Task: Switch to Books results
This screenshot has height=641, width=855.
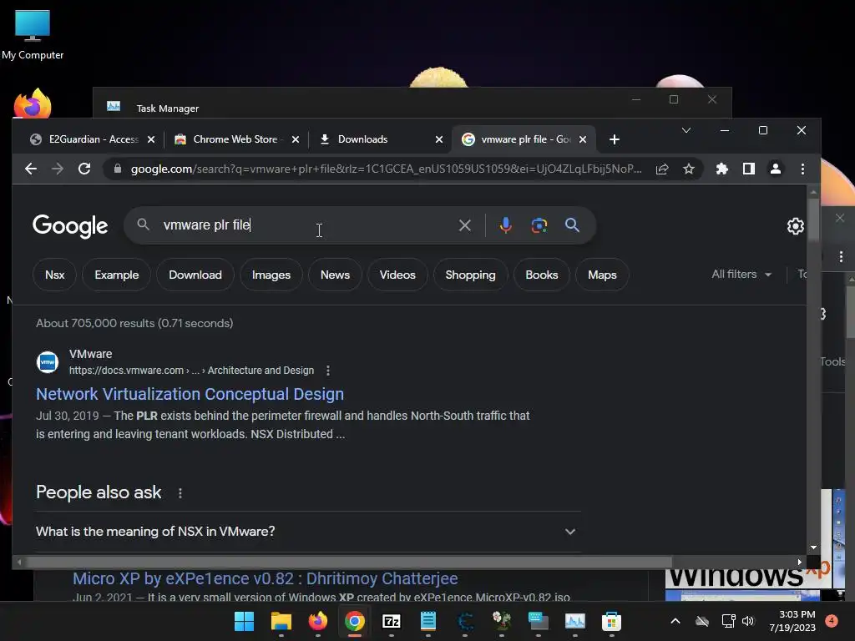Action: click(x=541, y=275)
